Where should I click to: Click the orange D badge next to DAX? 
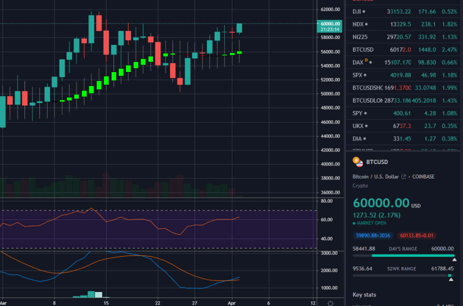click(x=366, y=60)
